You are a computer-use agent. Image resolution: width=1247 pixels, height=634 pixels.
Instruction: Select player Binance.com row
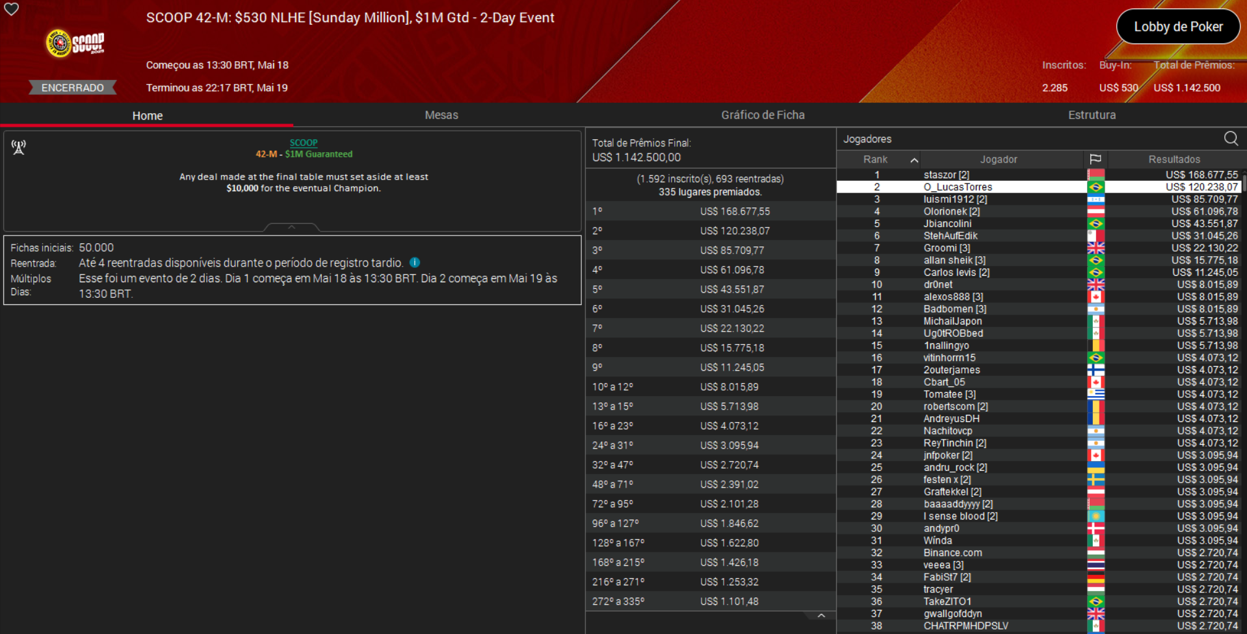pos(1039,553)
